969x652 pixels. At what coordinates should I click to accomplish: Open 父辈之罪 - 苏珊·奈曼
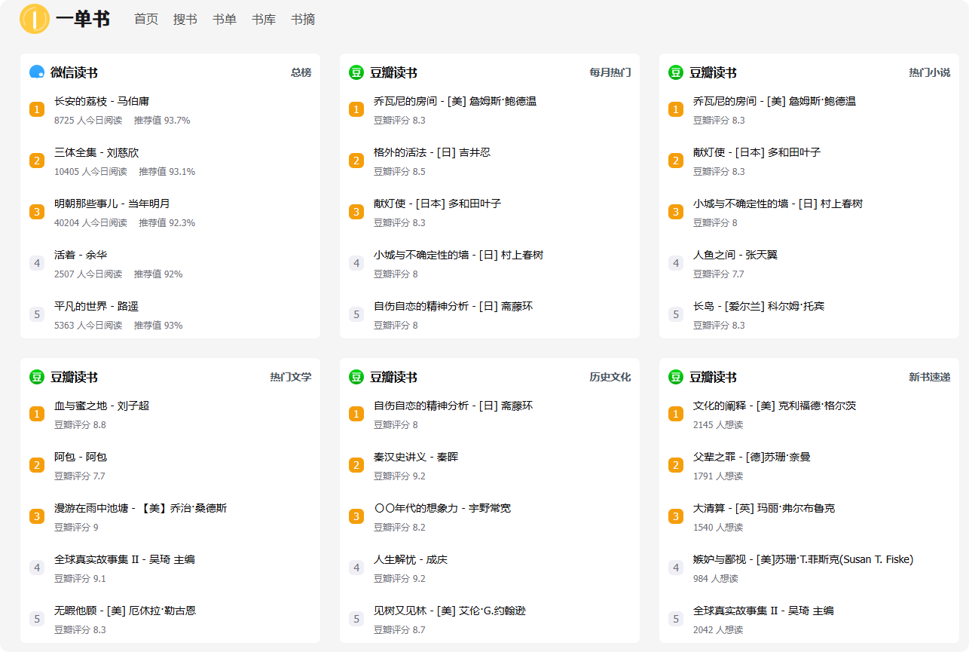[752, 457]
